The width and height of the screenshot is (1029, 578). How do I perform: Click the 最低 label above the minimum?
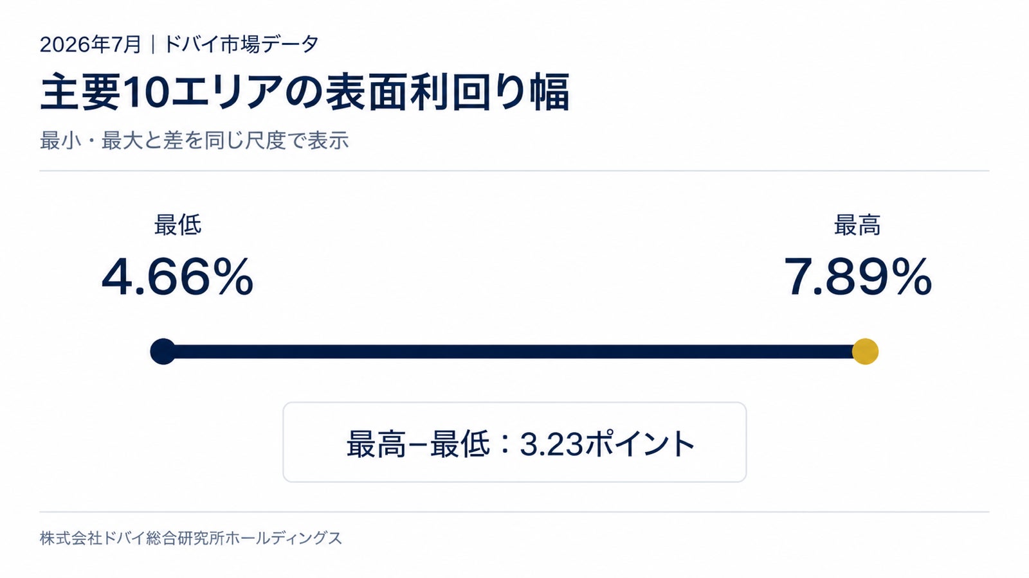coord(178,225)
